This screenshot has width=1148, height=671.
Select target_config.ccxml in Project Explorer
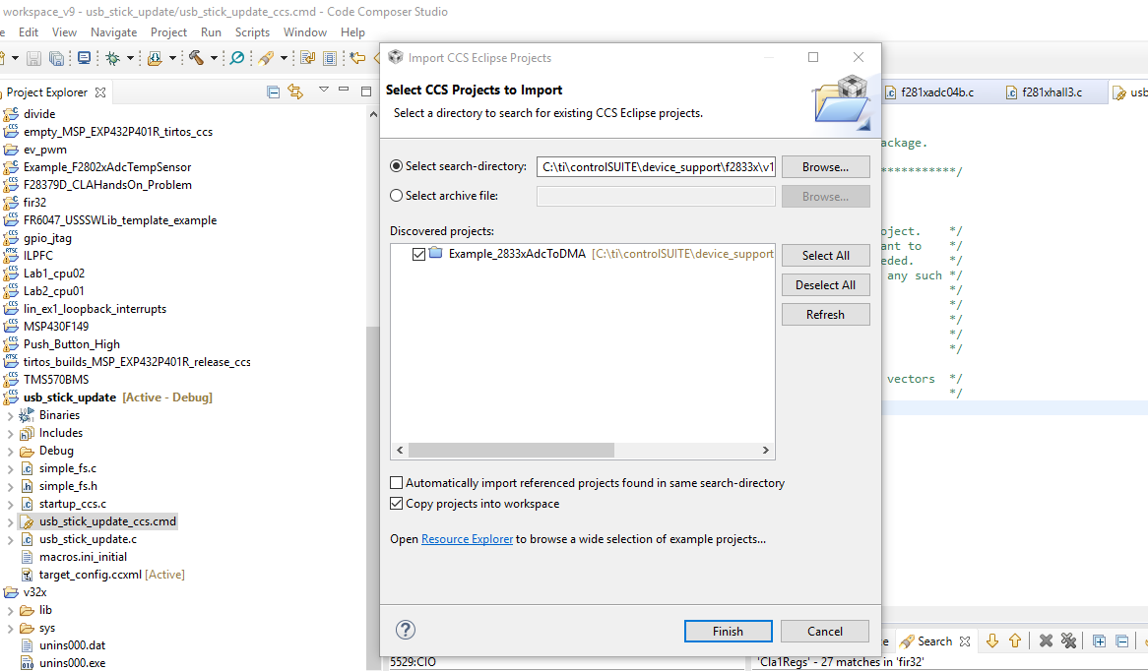point(91,575)
